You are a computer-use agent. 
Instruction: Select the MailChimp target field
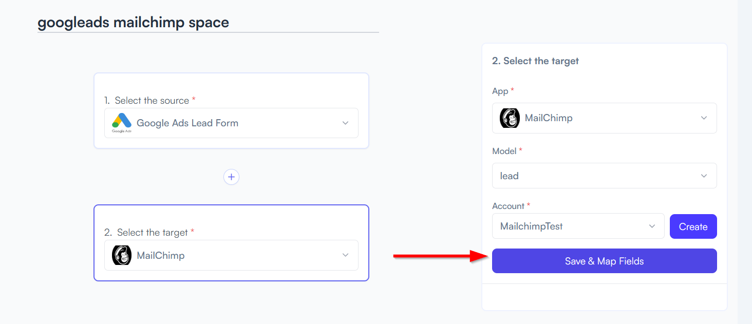231,255
